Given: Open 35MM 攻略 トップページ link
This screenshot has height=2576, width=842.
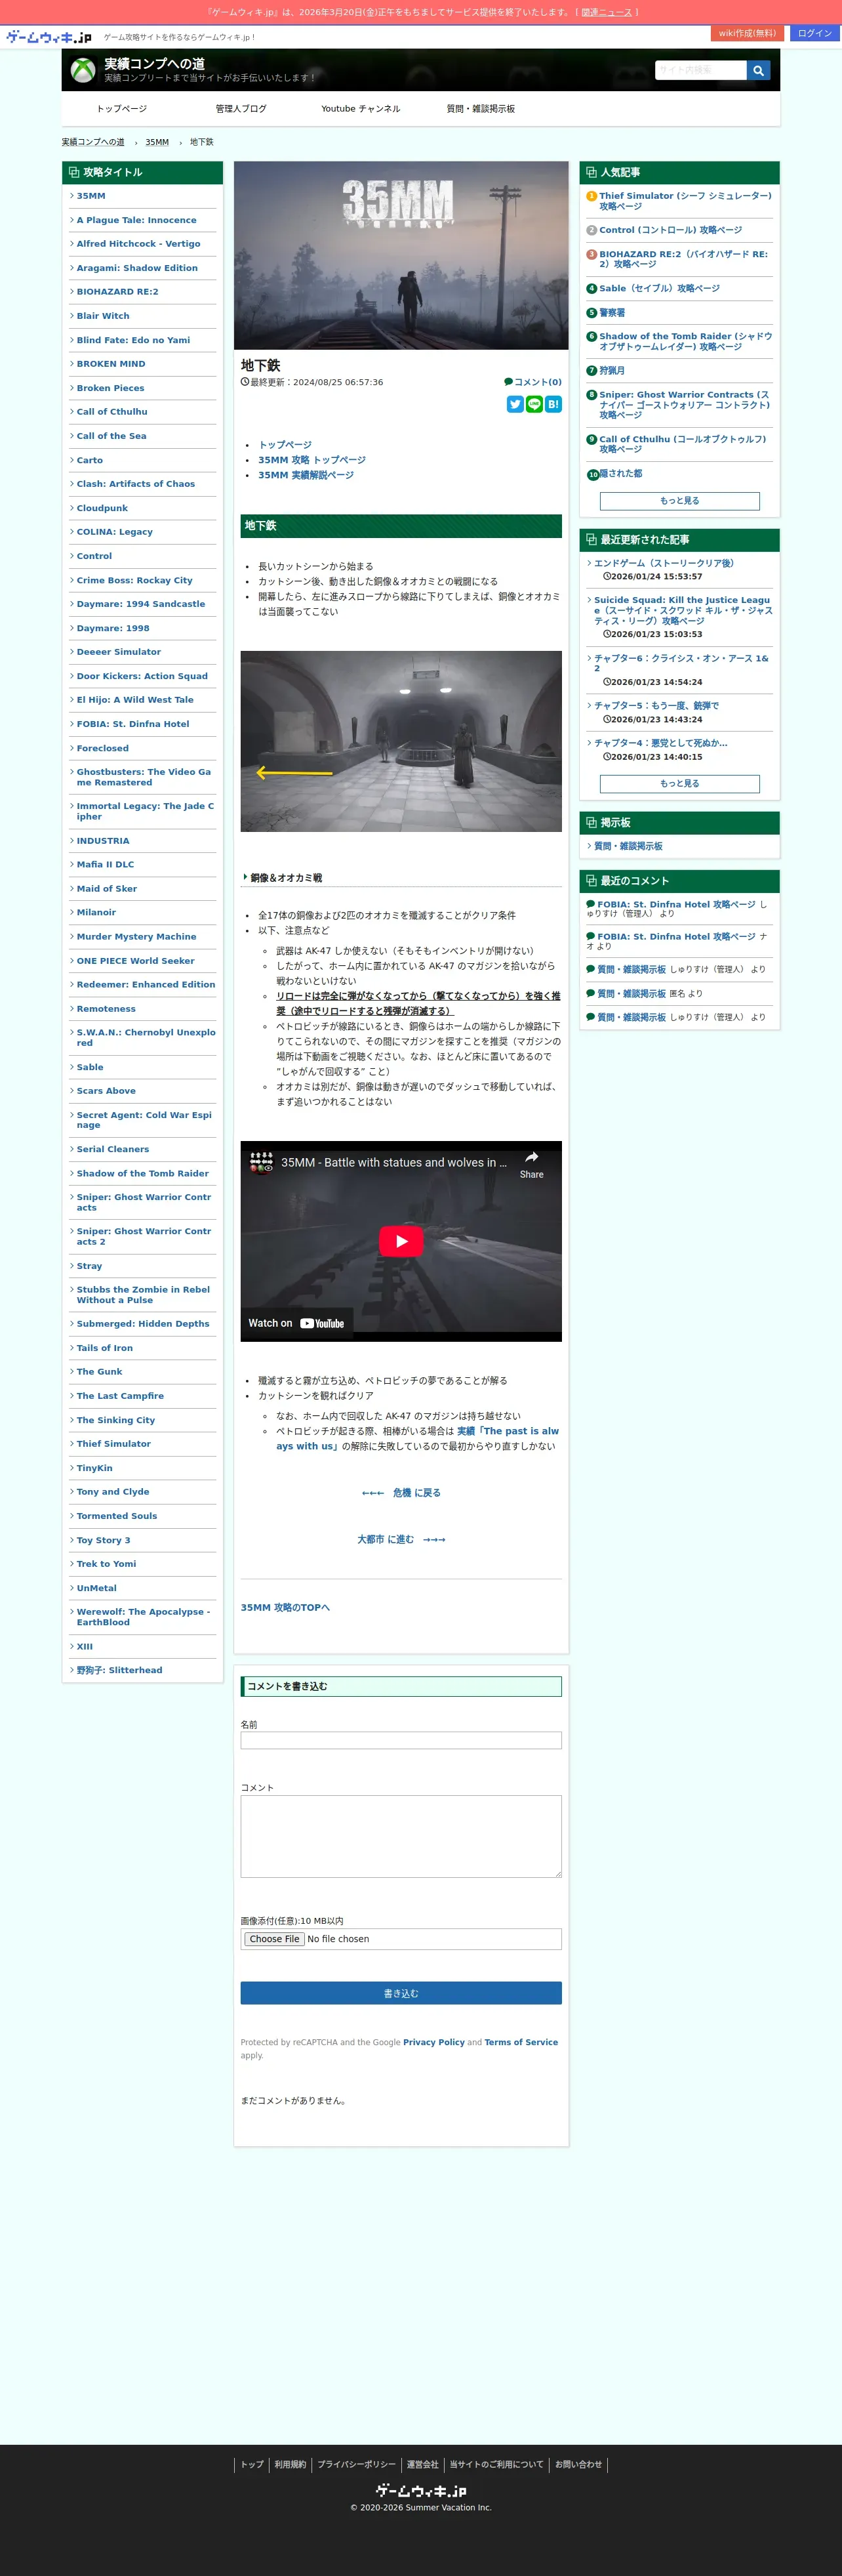Looking at the screenshot, I should coord(312,460).
